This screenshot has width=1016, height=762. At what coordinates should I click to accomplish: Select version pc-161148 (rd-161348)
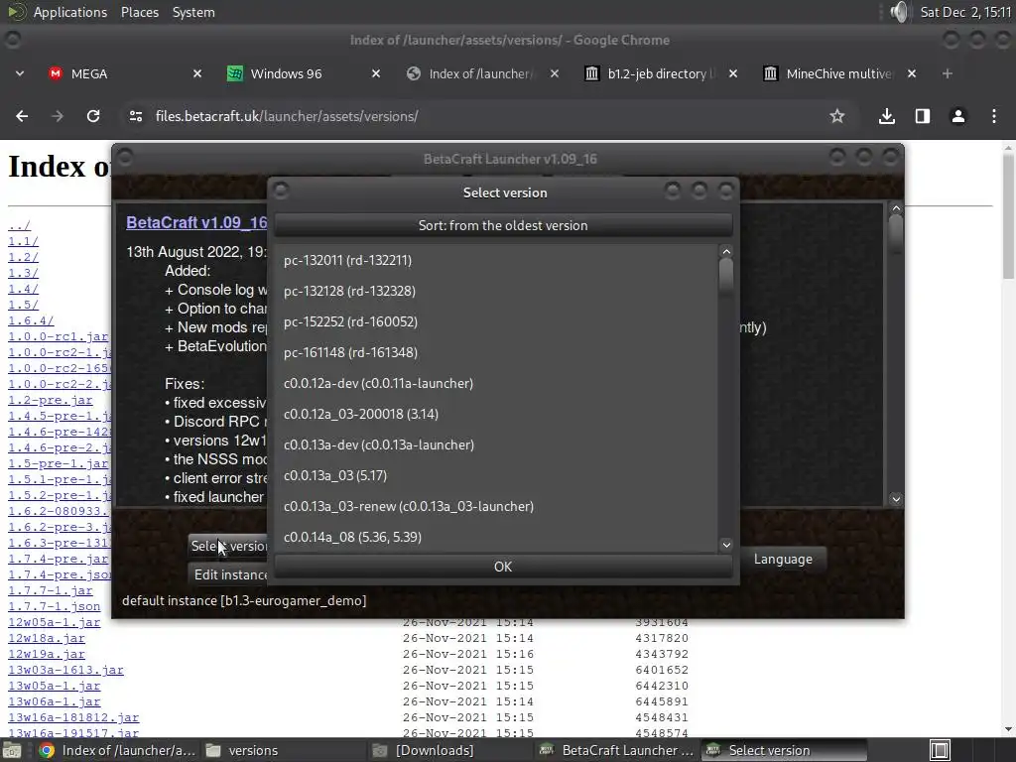[497, 352]
